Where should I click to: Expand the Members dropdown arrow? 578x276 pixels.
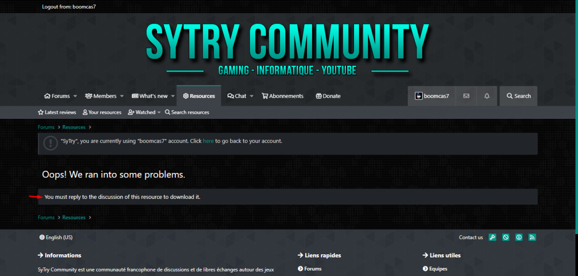[x=122, y=96]
